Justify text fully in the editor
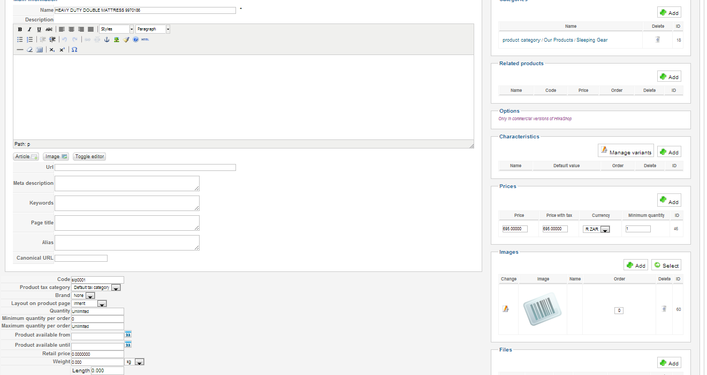This screenshot has width=707, height=375. (90, 29)
